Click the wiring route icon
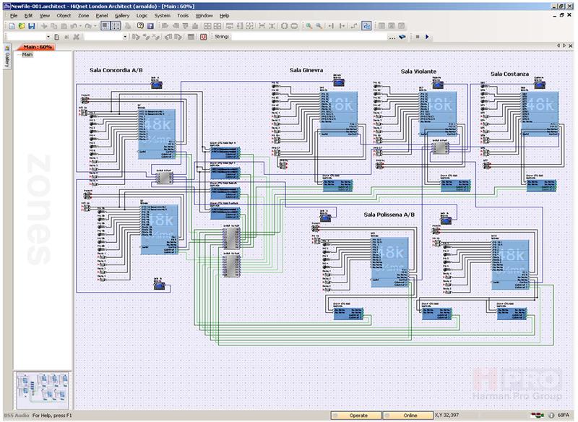The height and width of the screenshot is (422, 578). point(354,26)
